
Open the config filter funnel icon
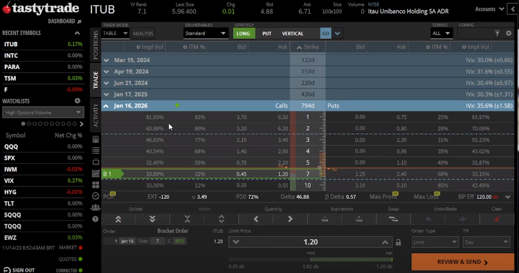click(497, 33)
